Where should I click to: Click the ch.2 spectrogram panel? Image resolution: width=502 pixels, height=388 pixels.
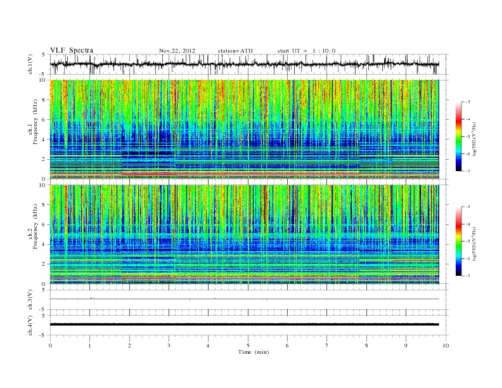244,235
